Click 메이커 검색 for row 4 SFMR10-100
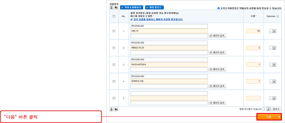Viewport: 285px width, 123px height. (x=217, y=86)
